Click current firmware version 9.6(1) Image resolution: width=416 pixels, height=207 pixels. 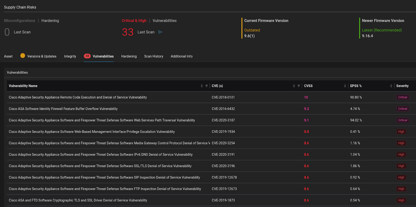pos(249,36)
